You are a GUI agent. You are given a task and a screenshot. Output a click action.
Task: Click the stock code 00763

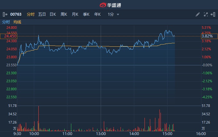pyautogui.click(x=16, y=14)
